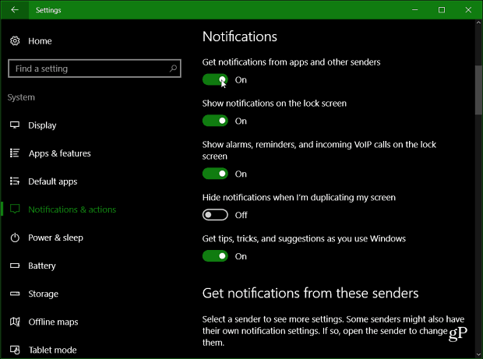Click the Apps & features list icon
483x359 pixels.
pyautogui.click(x=15, y=153)
